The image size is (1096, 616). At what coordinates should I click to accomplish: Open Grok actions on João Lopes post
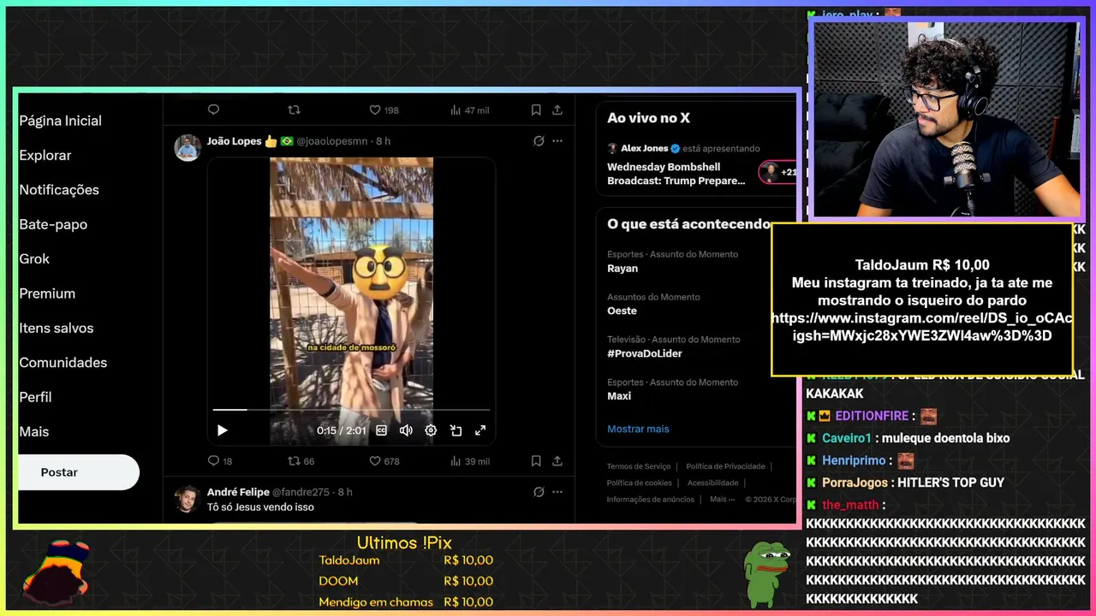(x=539, y=141)
